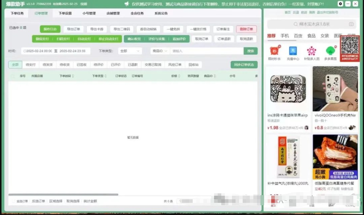Open 限时秒杀 flash sale icon

(274, 51)
